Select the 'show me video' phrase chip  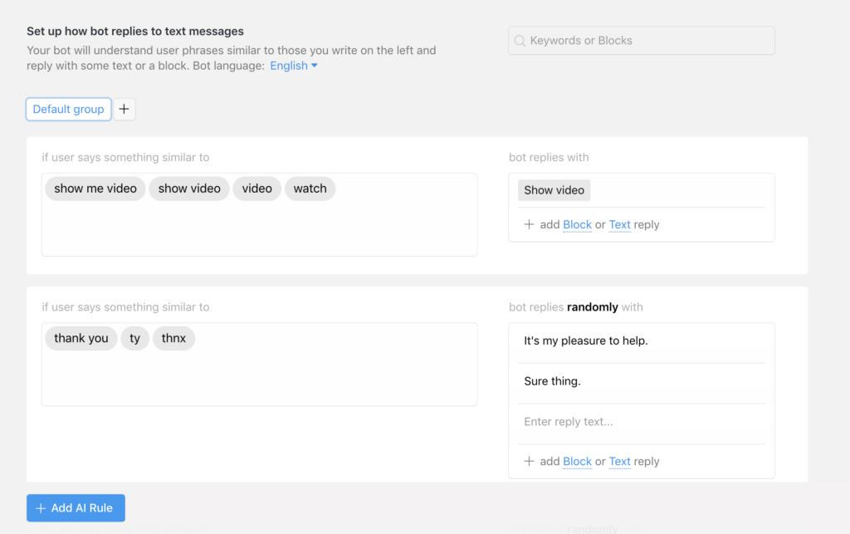[95, 189]
